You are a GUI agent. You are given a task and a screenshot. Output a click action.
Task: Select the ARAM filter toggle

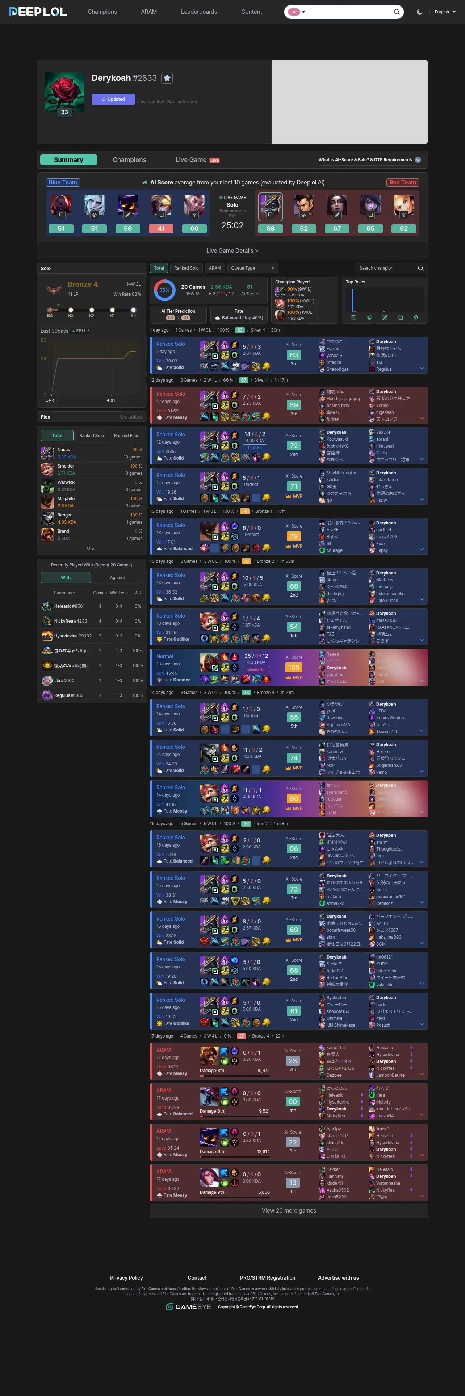[x=215, y=268]
